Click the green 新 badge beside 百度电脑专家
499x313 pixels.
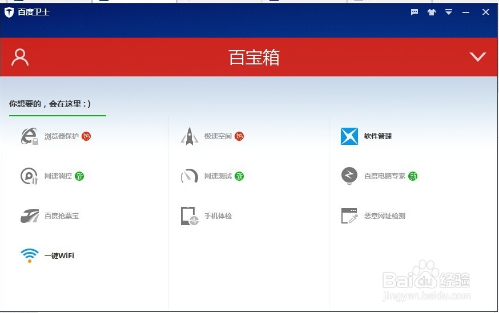[x=413, y=176]
